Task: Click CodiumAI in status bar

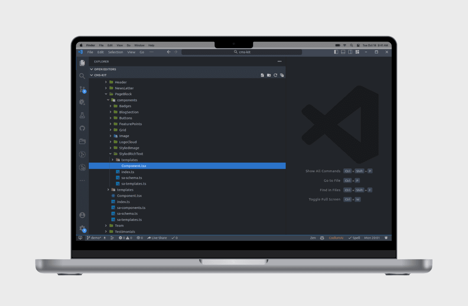Action: point(336,238)
